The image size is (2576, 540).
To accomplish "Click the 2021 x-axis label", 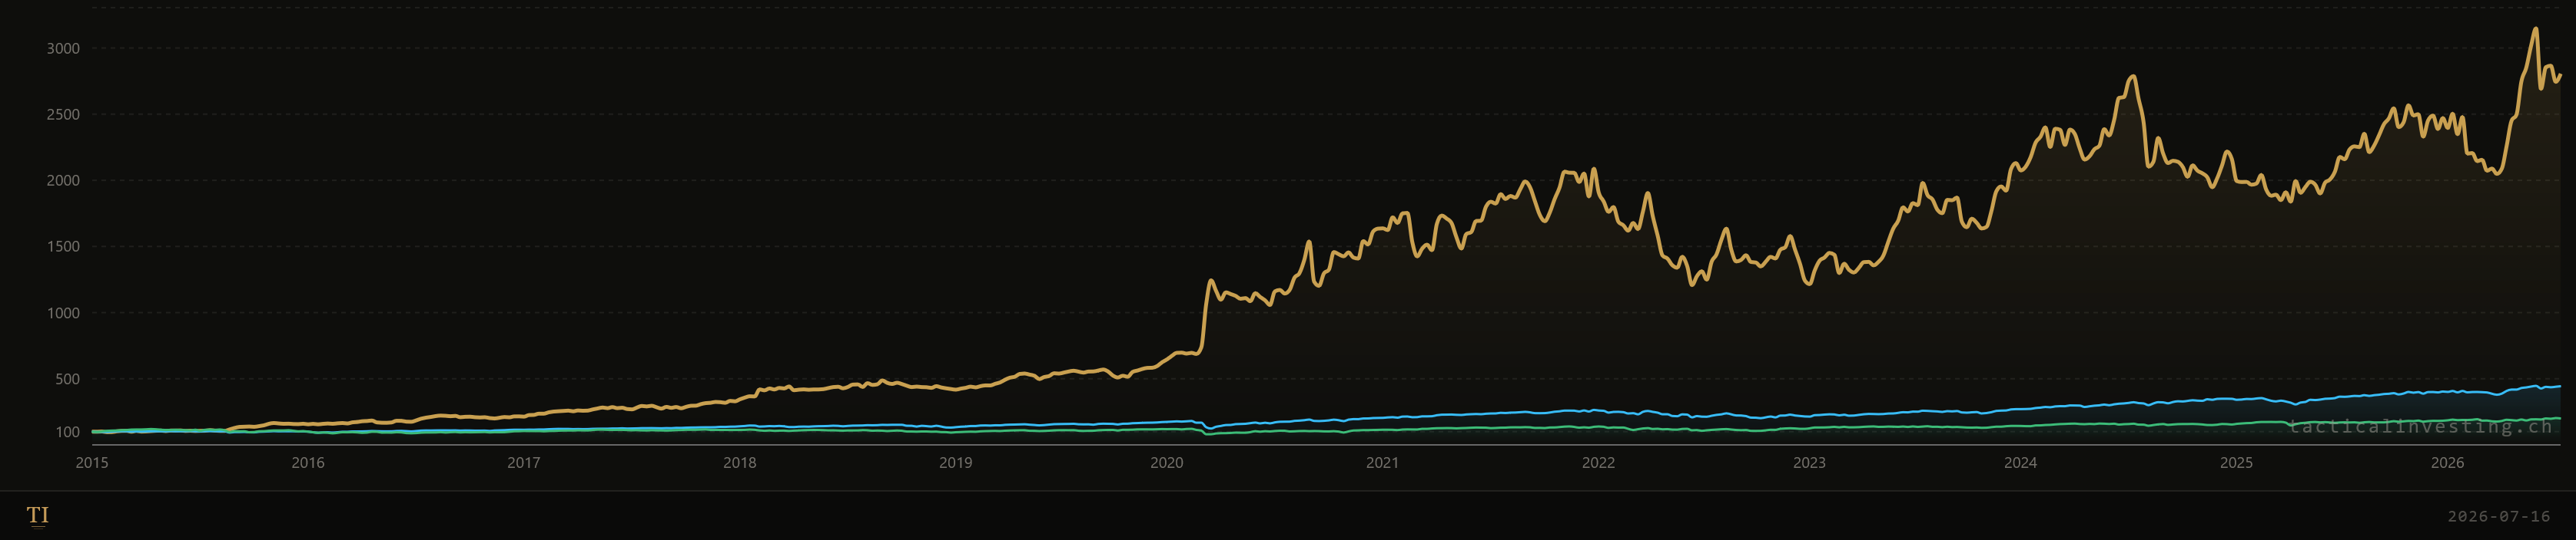I will pos(1383,462).
